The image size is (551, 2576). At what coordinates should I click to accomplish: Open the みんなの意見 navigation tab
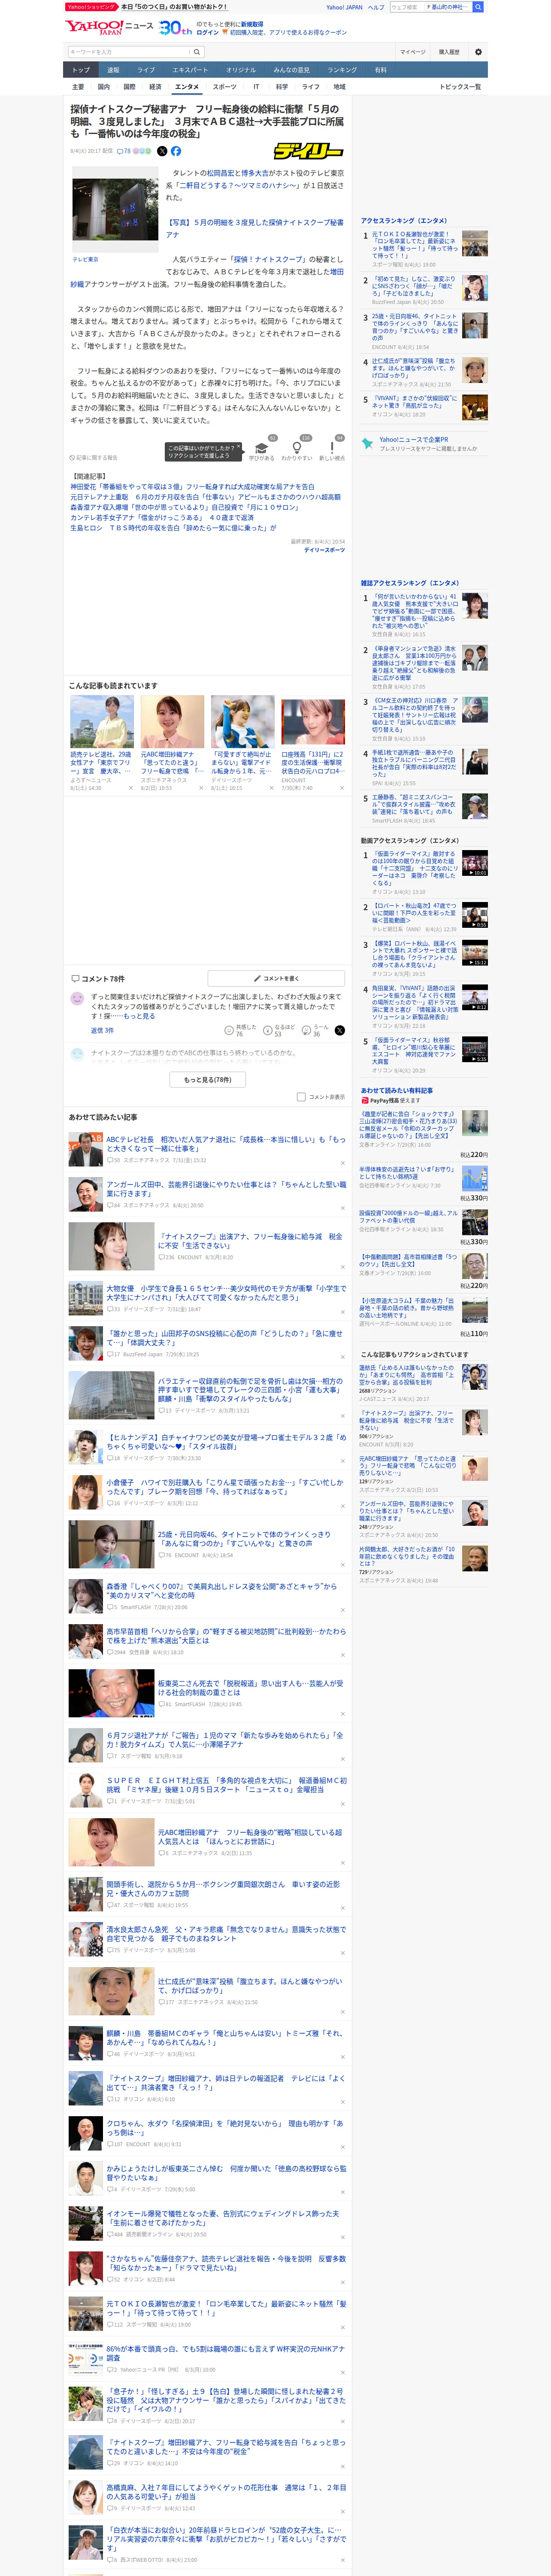click(x=291, y=70)
